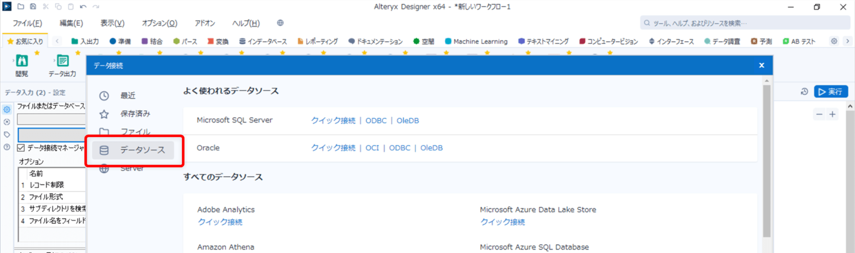Viewport: 855px width, 253px height.
Task: Save the workflow using the floppy disk icon
Action: [x=33, y=6]
